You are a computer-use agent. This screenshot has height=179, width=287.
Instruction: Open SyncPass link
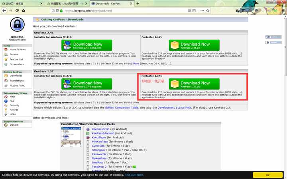98,146
